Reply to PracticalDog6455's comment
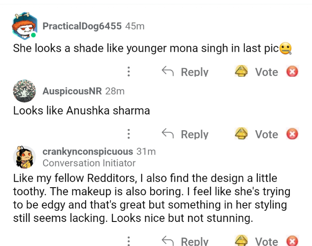 pos(185,72)
